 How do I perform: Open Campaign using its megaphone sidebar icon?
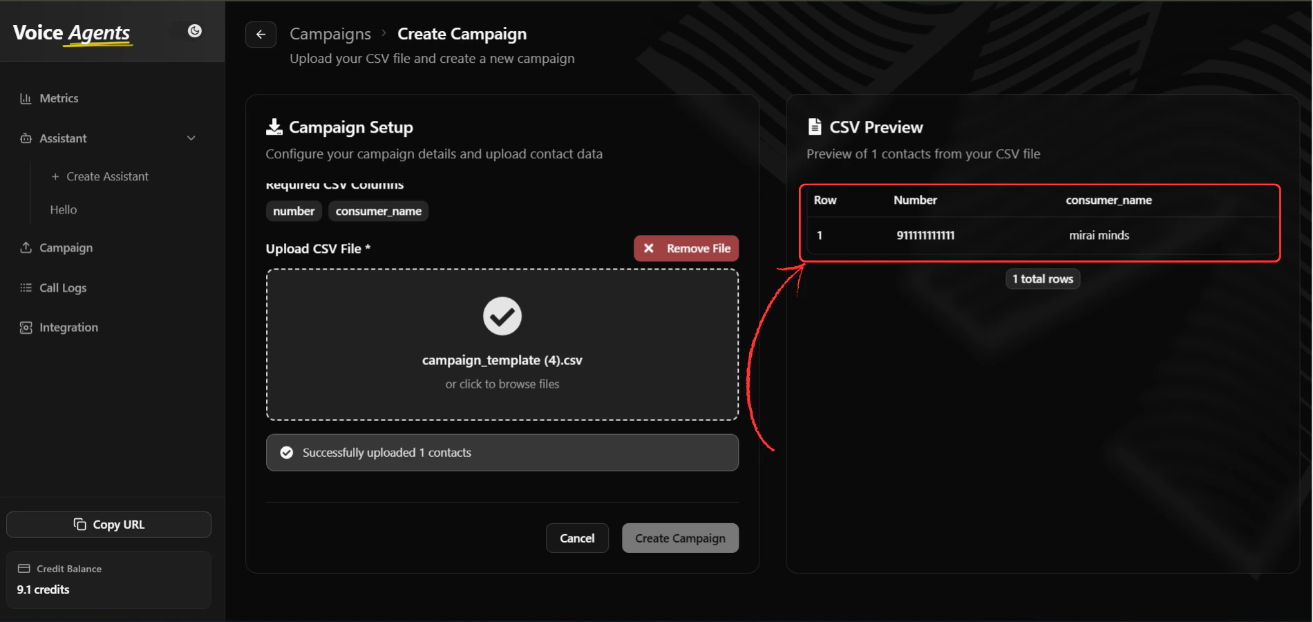(x=26, y=247)
